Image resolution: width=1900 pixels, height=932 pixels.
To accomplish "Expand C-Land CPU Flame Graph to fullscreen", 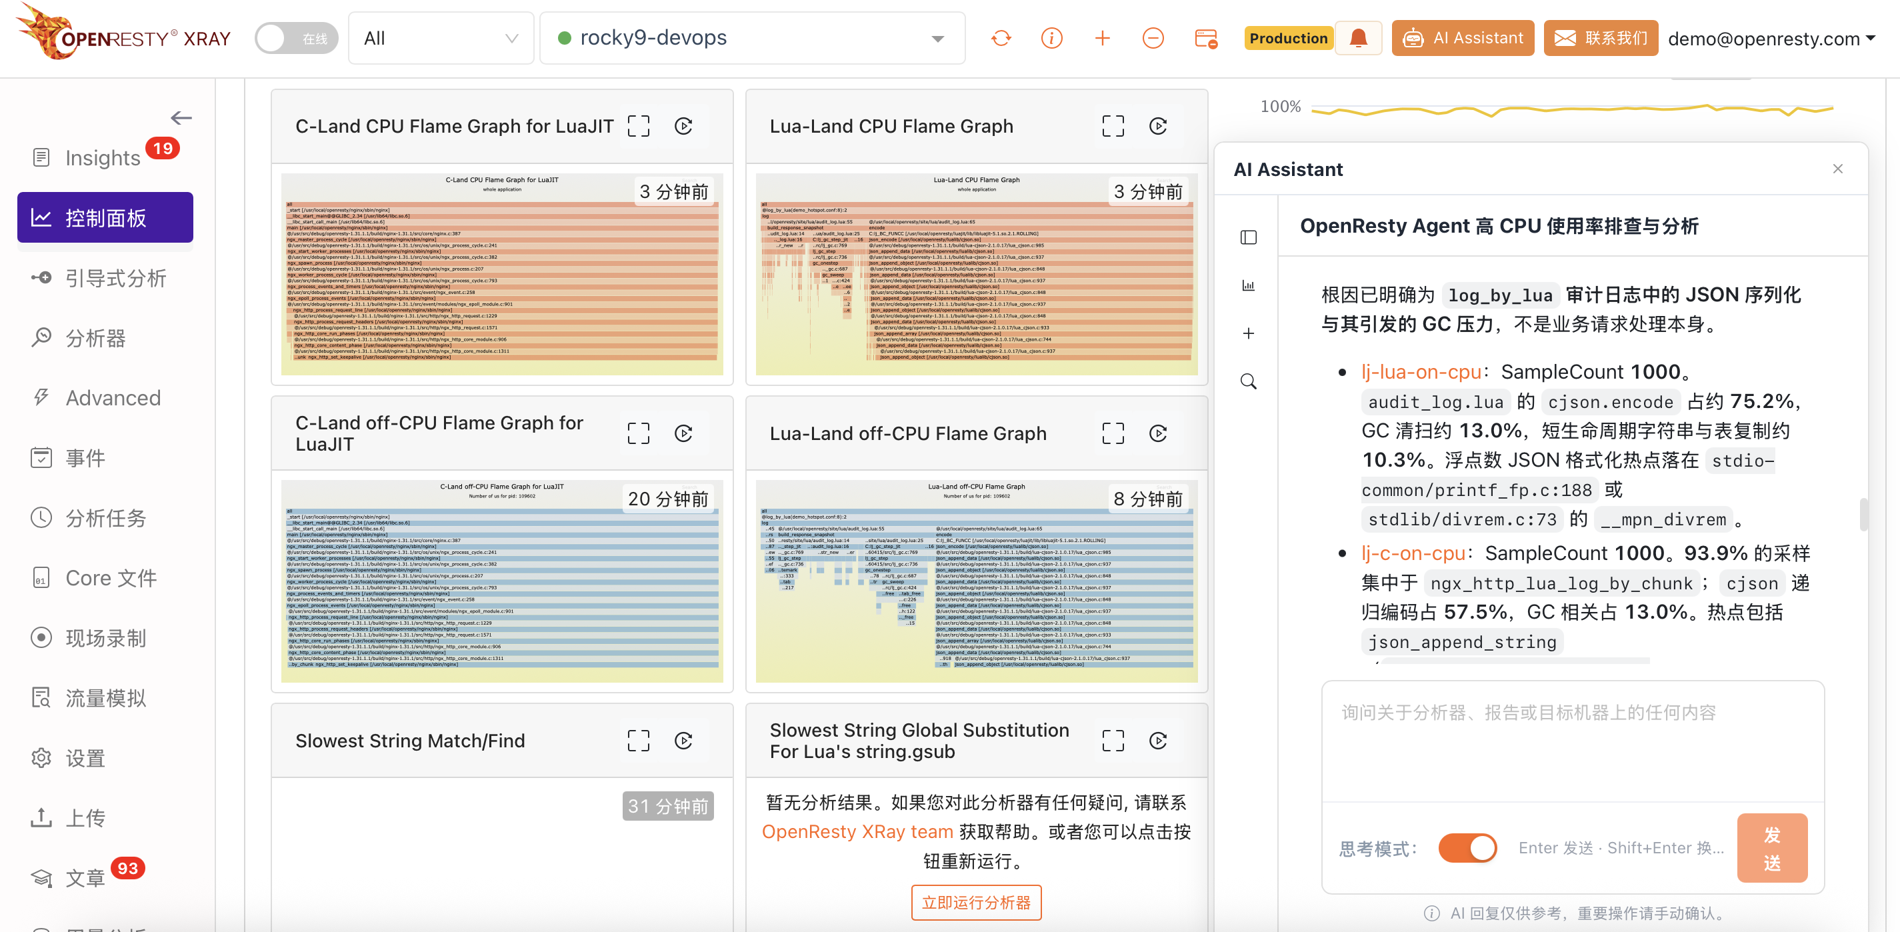I will coord(639,126).
